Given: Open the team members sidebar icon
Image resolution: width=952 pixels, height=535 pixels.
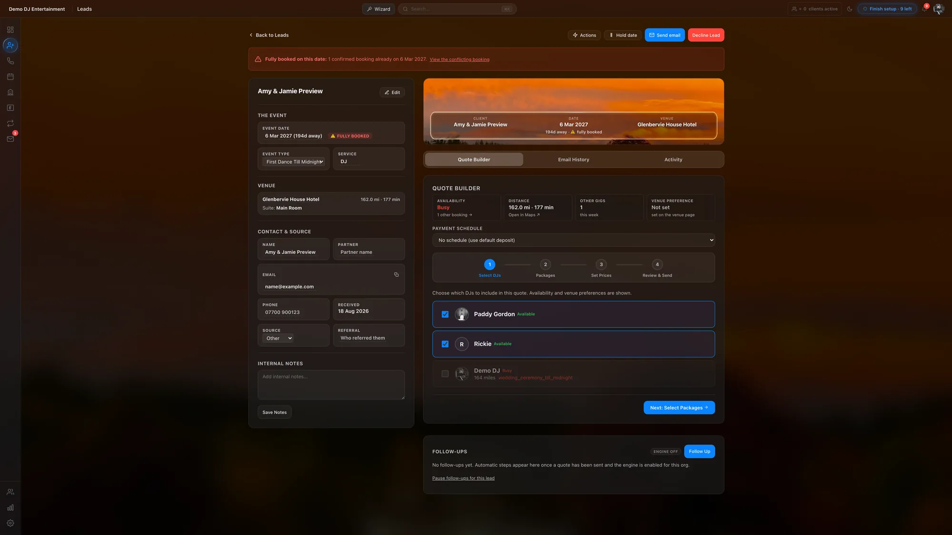Looking at the screenshot, I should coord(10,492).
